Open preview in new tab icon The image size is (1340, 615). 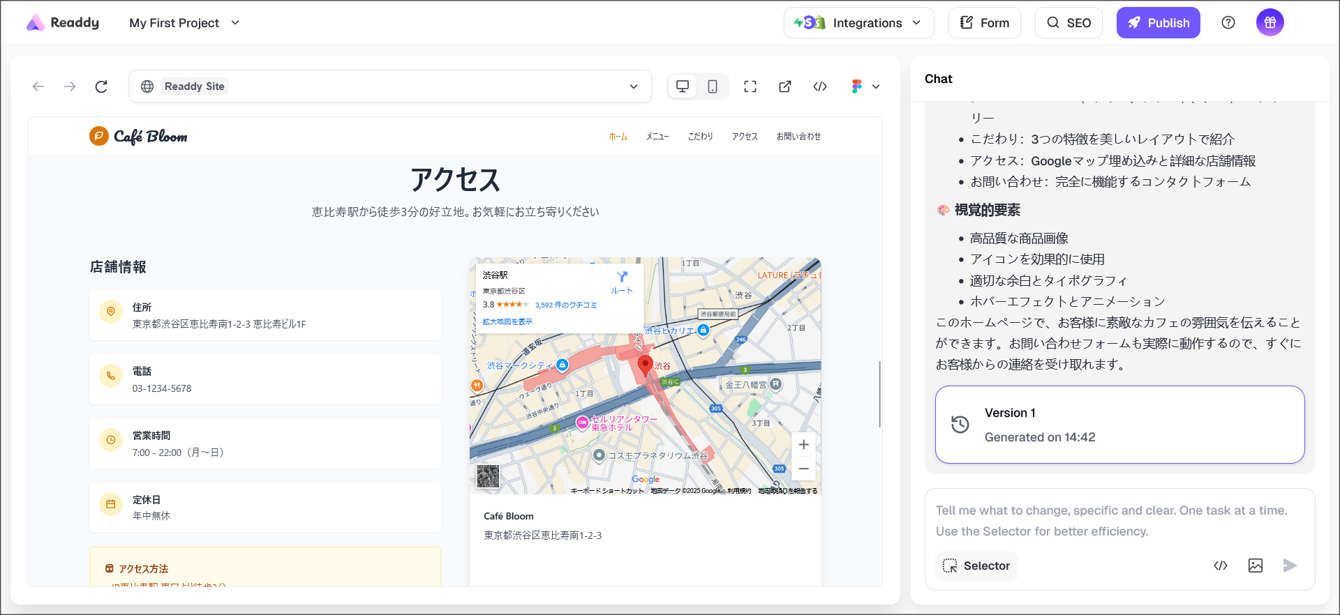pyautogui.click(x=785, y=86)
